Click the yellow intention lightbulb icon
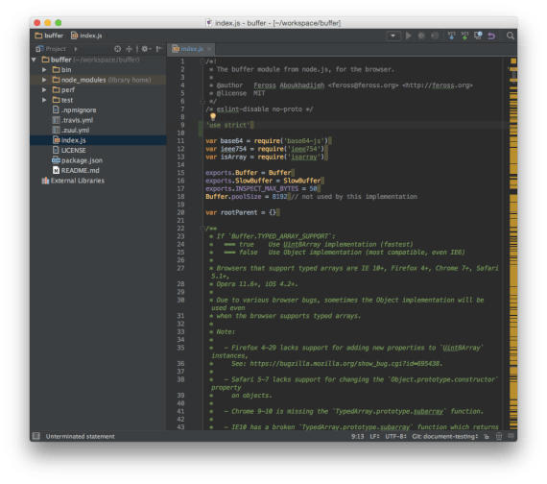Screen dimensions: 547x484 pyautogui.click(x=213, y=117)
